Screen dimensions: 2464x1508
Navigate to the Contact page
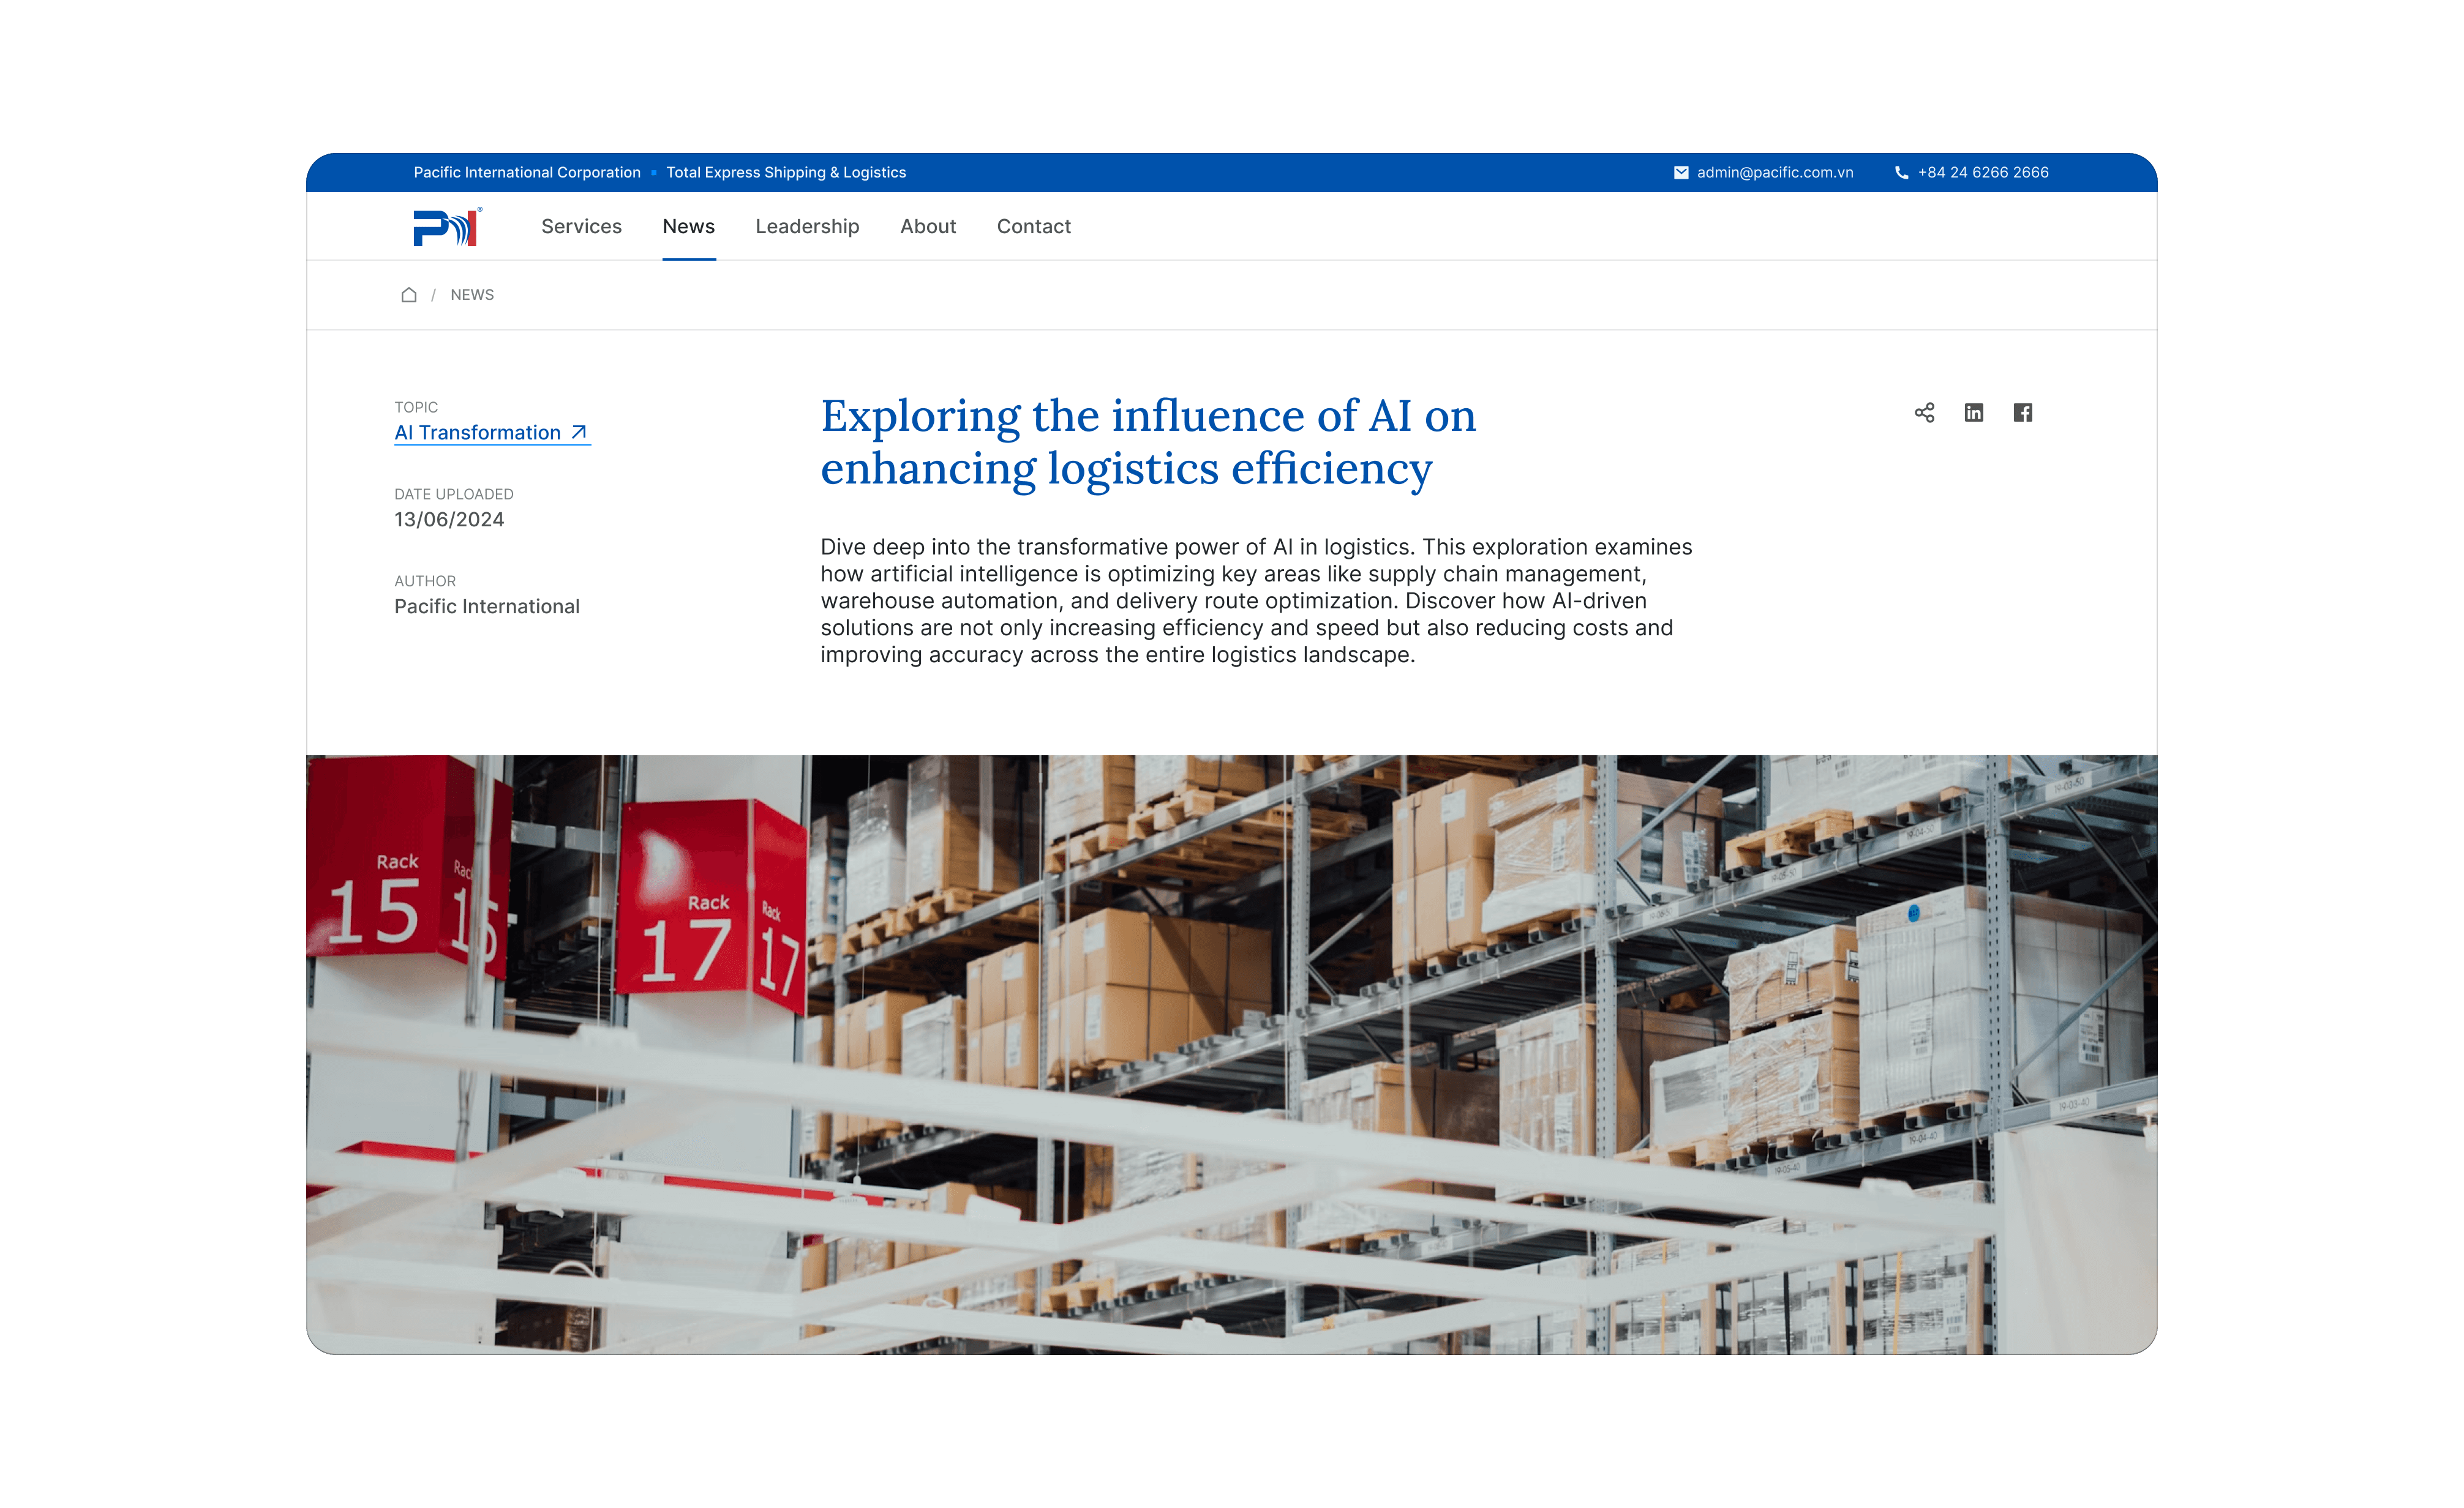[x=1033, y=227]
